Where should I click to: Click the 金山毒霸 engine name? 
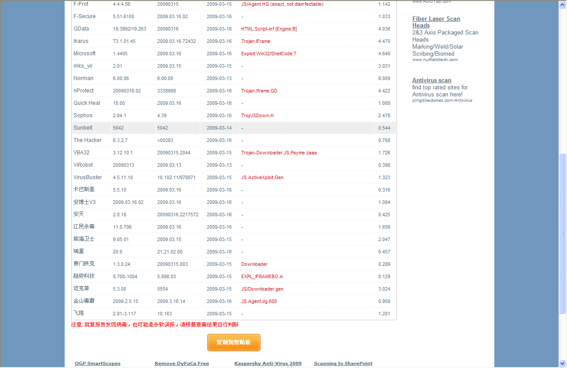[84, 301]
